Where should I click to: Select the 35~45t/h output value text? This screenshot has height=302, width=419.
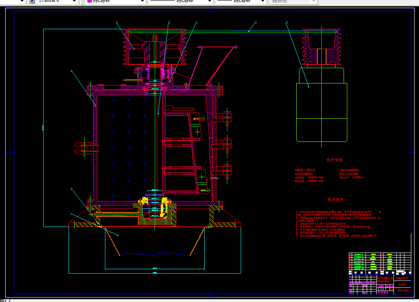click(308, 170)
